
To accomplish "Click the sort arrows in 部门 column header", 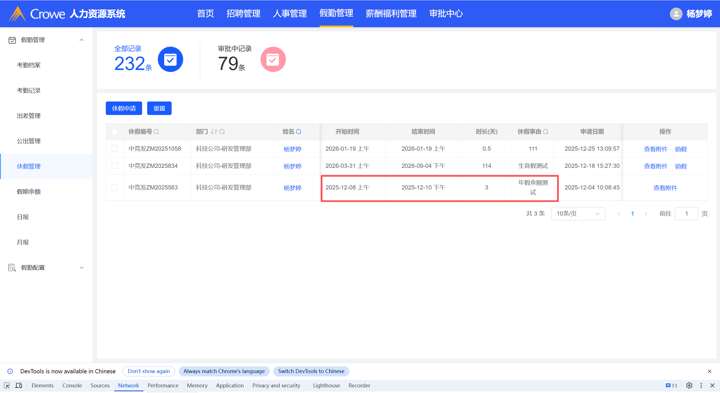I will (x=214, y=132).
